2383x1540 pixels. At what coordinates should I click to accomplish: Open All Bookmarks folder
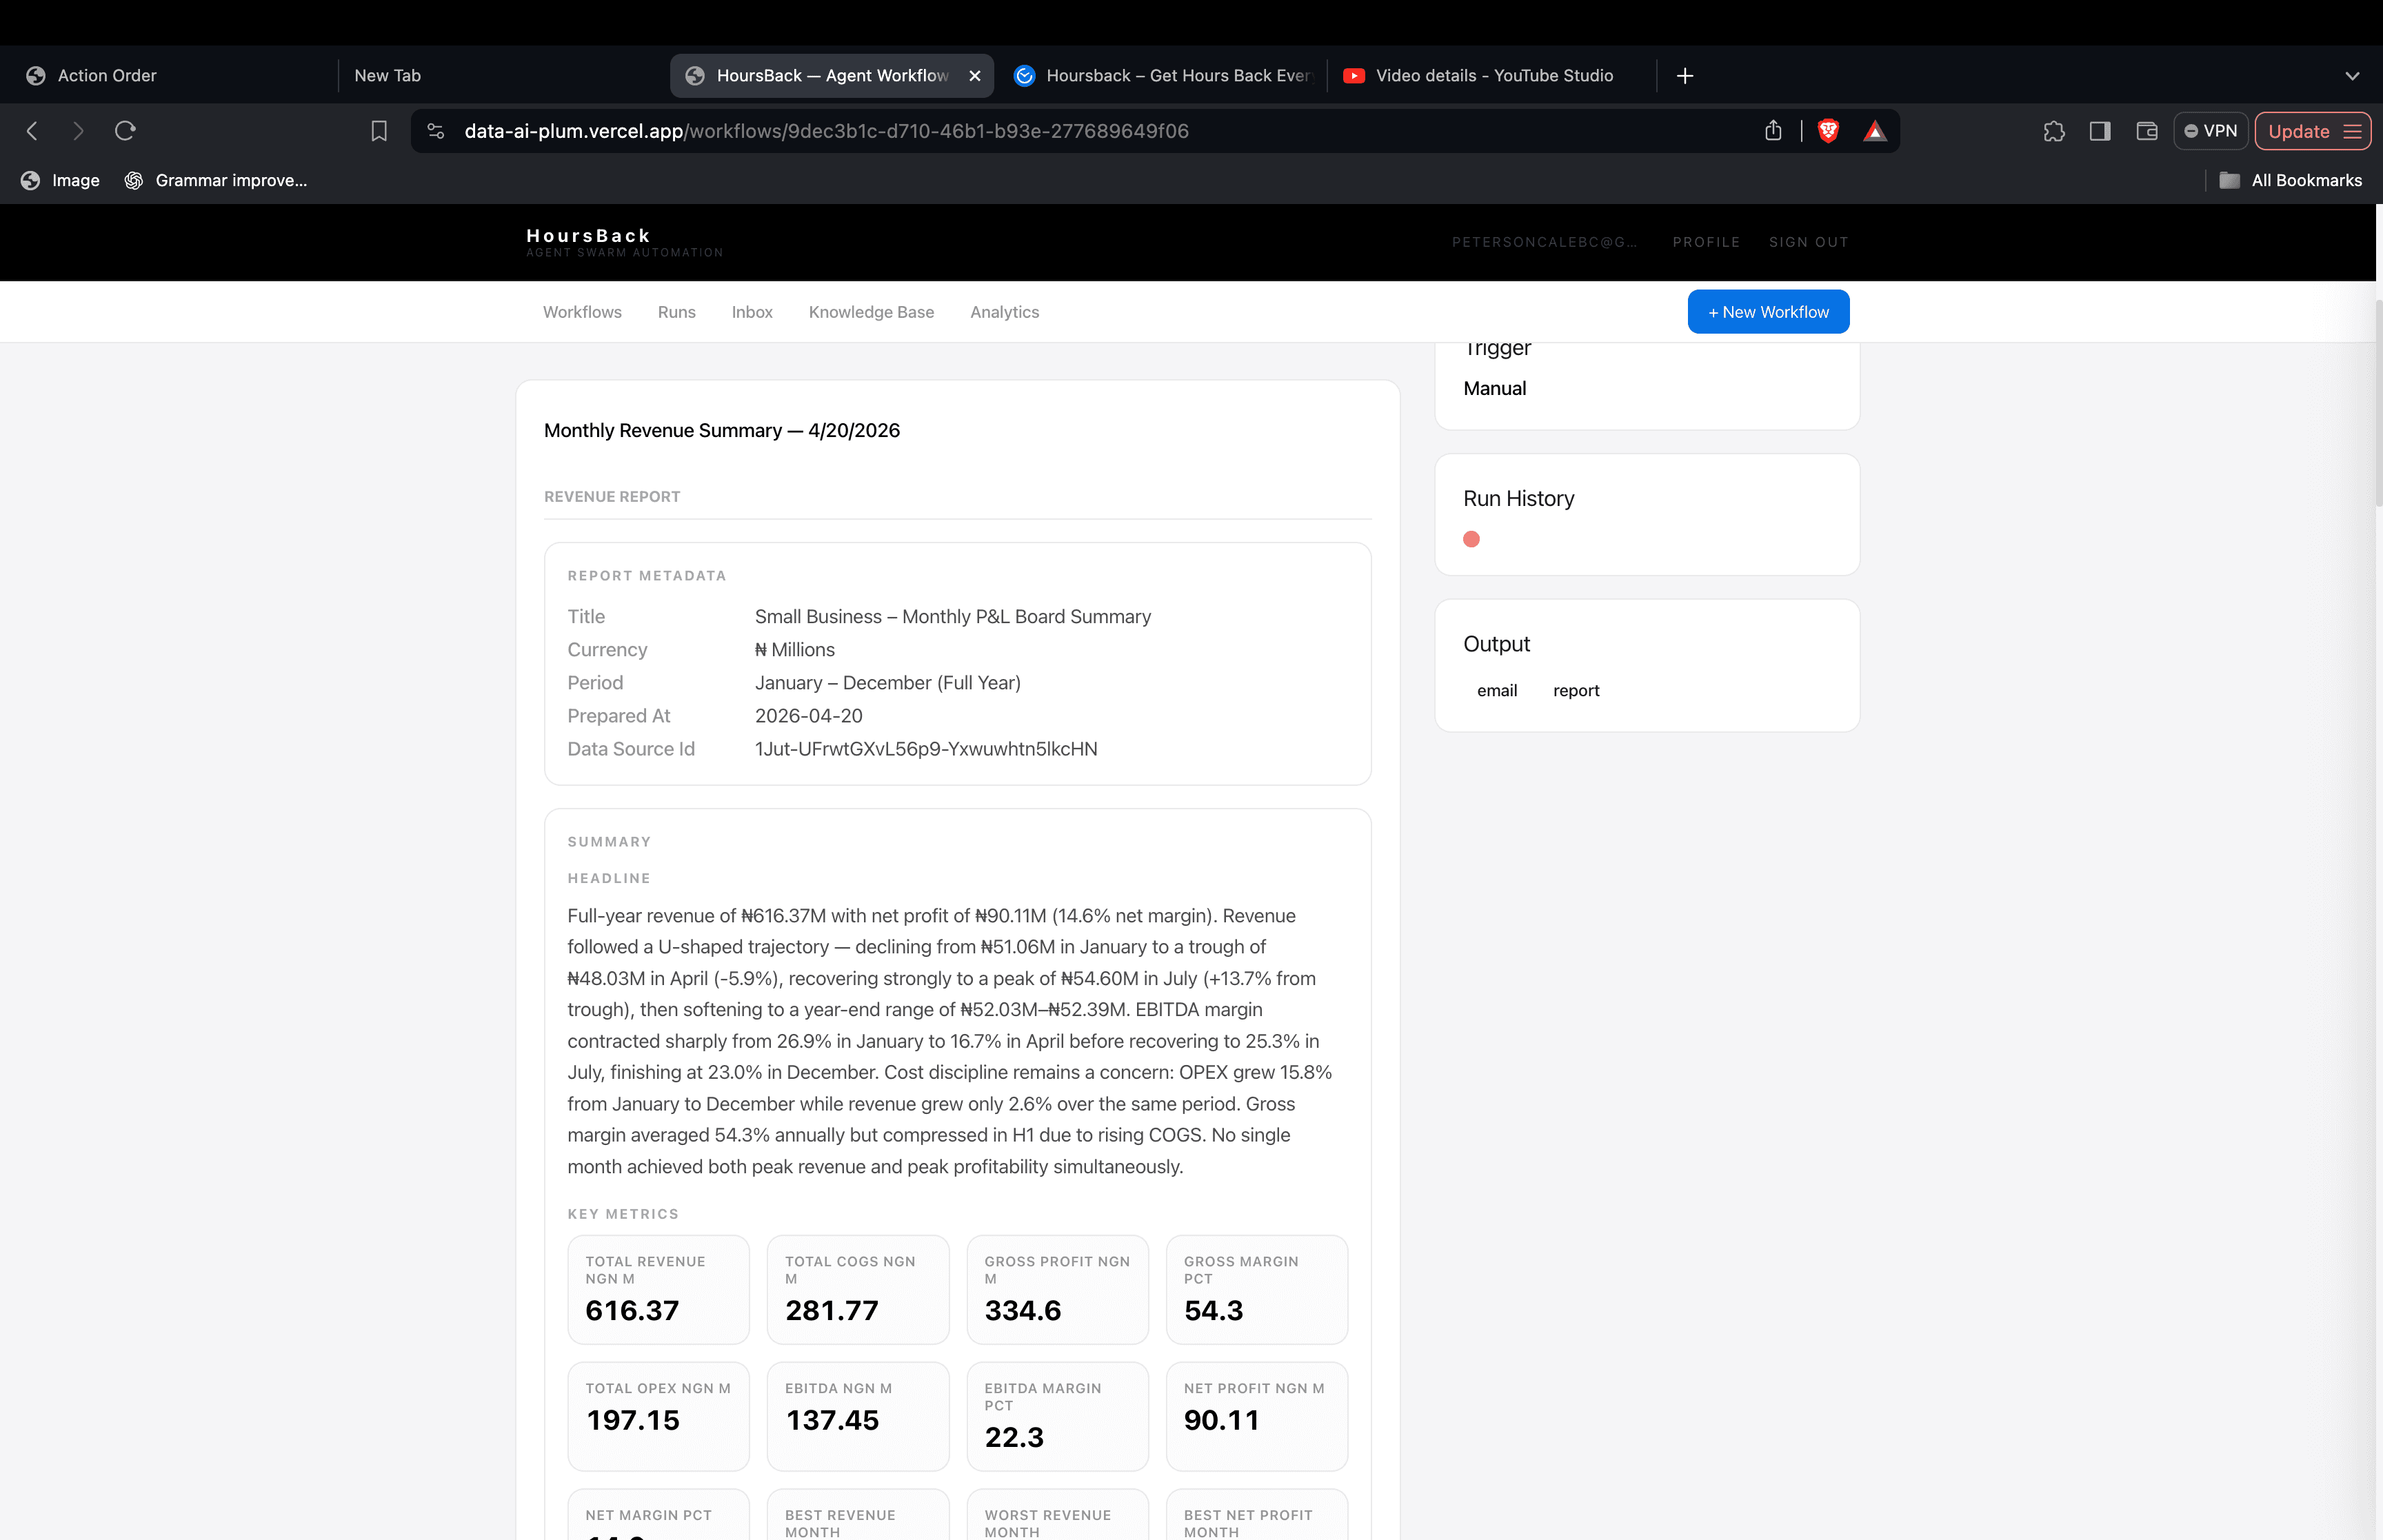2290,180
